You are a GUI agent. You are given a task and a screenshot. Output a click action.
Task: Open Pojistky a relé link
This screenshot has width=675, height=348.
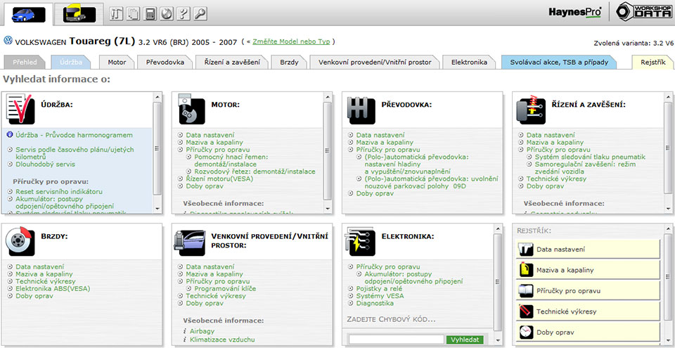[380, 288]
